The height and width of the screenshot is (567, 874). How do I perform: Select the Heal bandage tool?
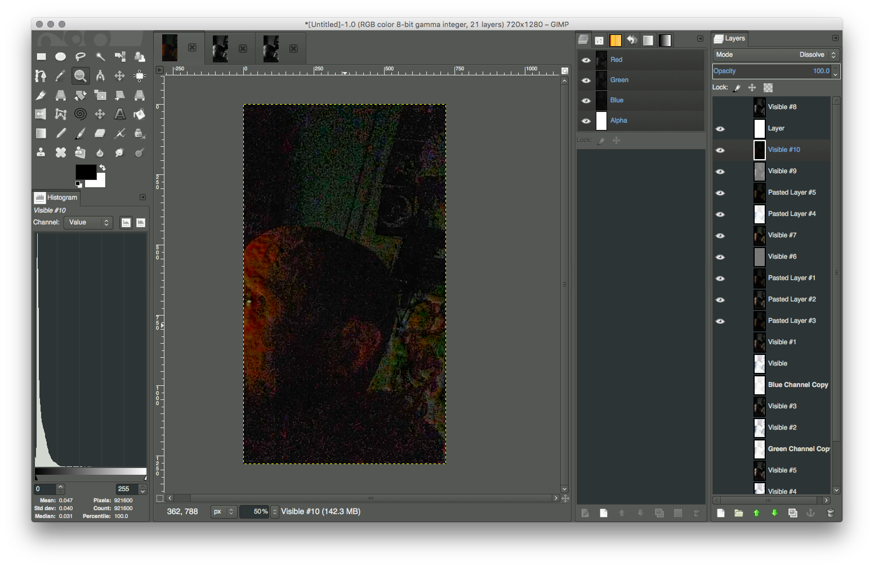(x=61, y=152)
